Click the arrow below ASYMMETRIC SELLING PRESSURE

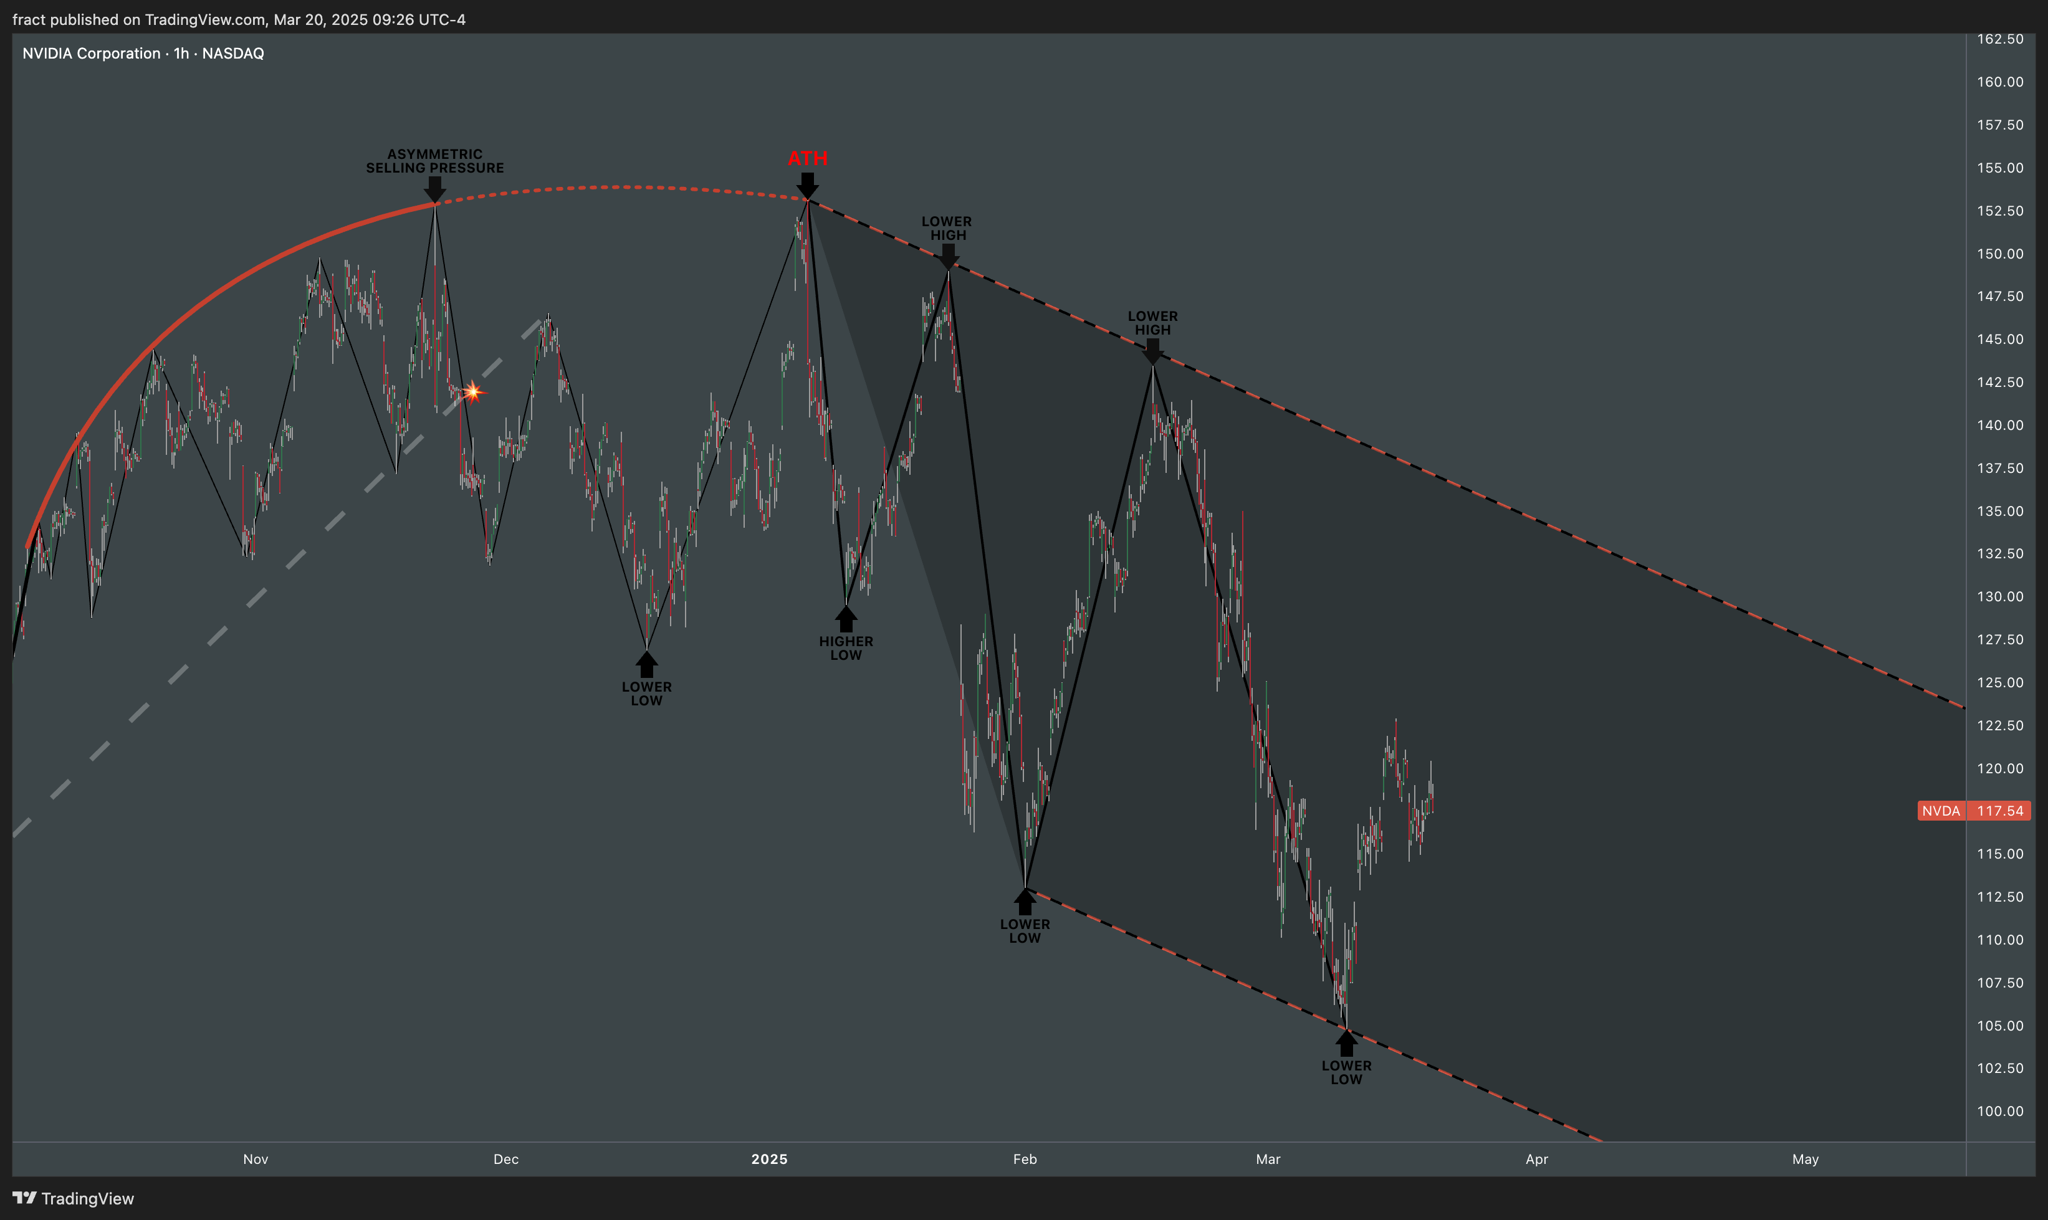435,190
